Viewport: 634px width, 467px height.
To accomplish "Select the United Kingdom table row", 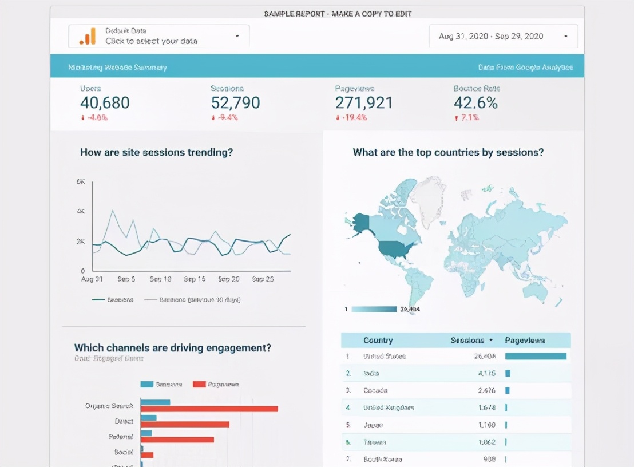I will pyautogui.click(x=455, y=407).
